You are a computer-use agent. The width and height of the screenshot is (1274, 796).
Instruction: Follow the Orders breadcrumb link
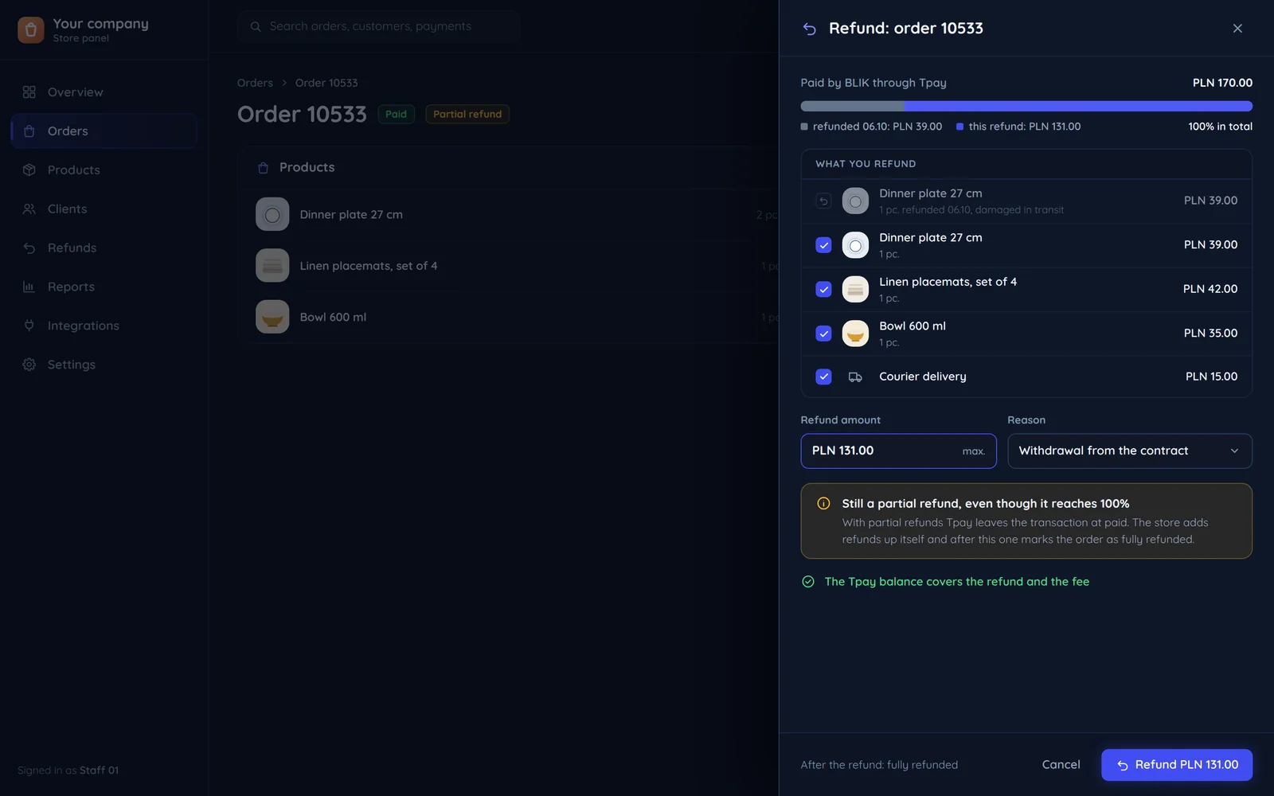click(x=255, y=83)
